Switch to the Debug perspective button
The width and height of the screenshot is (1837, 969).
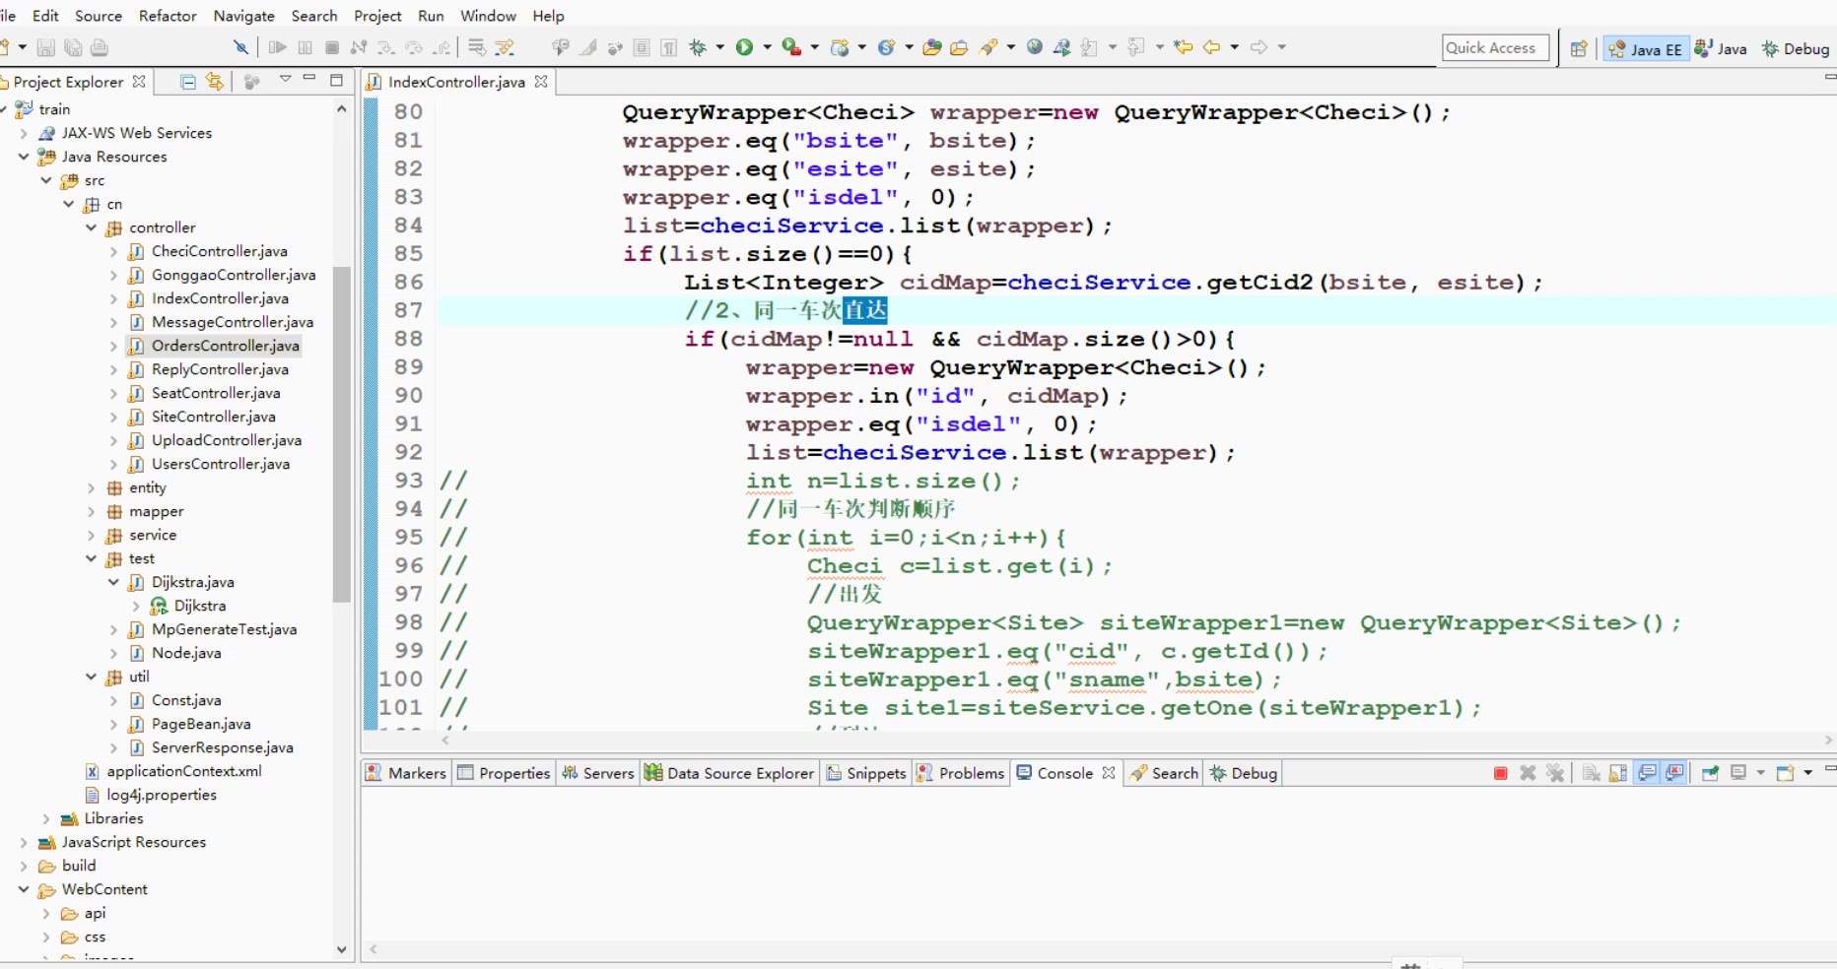(x=1796, y=49)
